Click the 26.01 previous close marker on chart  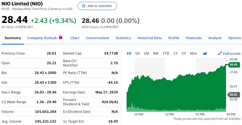233,94
